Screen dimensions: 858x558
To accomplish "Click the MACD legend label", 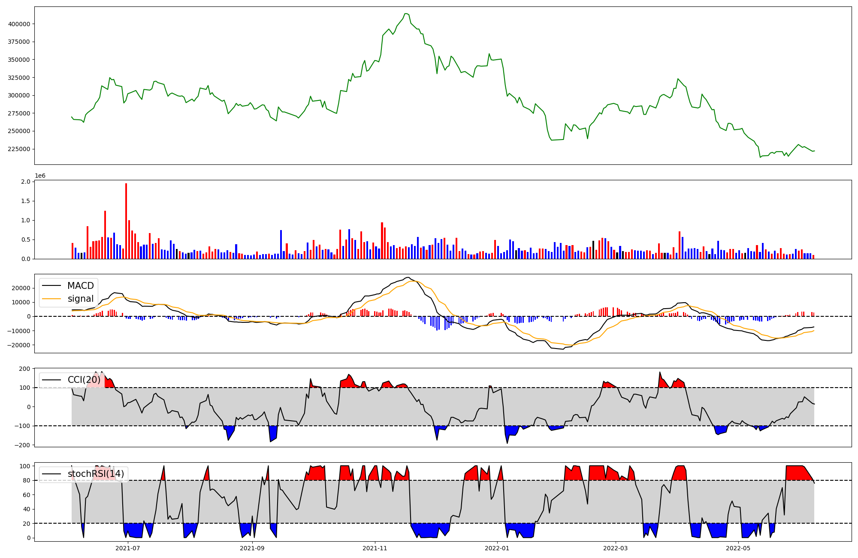I will coord(80,286).
